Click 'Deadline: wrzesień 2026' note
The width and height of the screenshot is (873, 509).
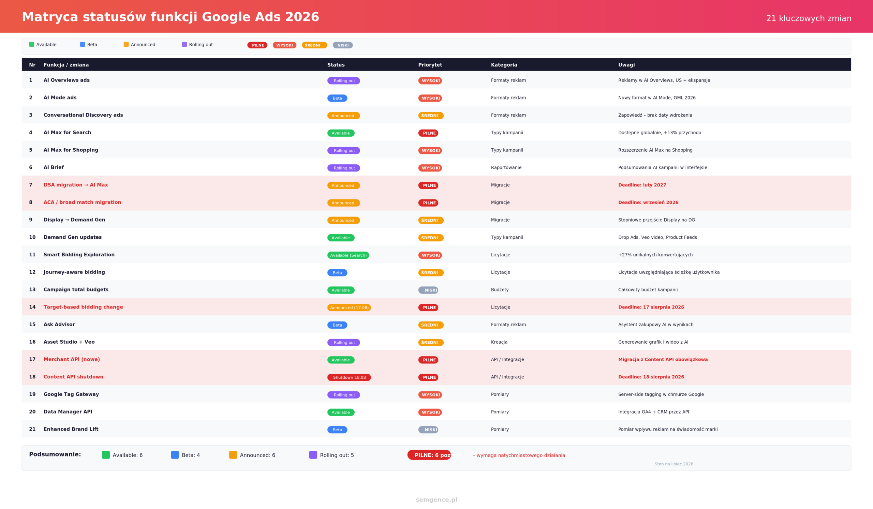point(649,202)
